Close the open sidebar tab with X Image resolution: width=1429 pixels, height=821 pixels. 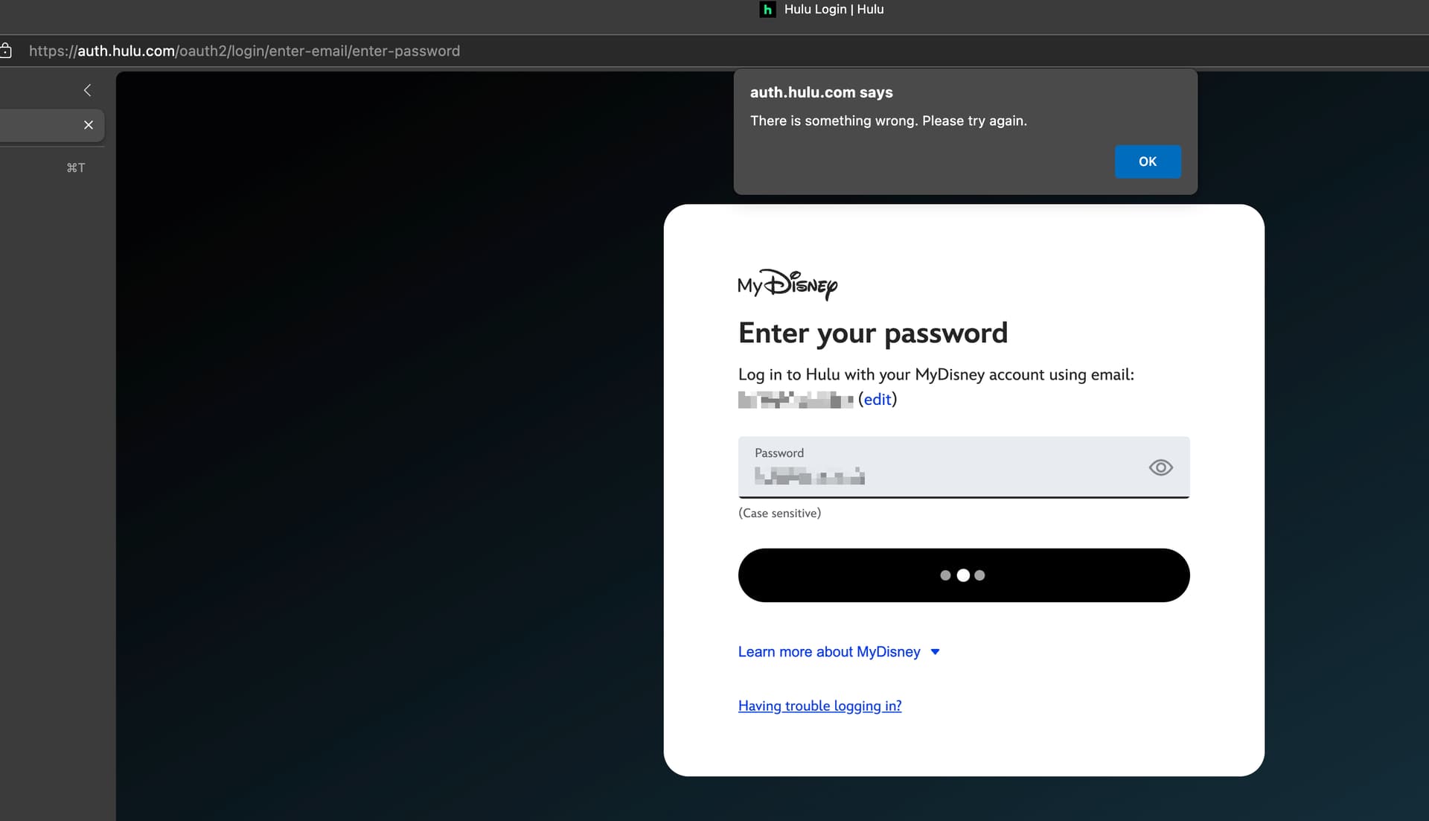[89, 125]
